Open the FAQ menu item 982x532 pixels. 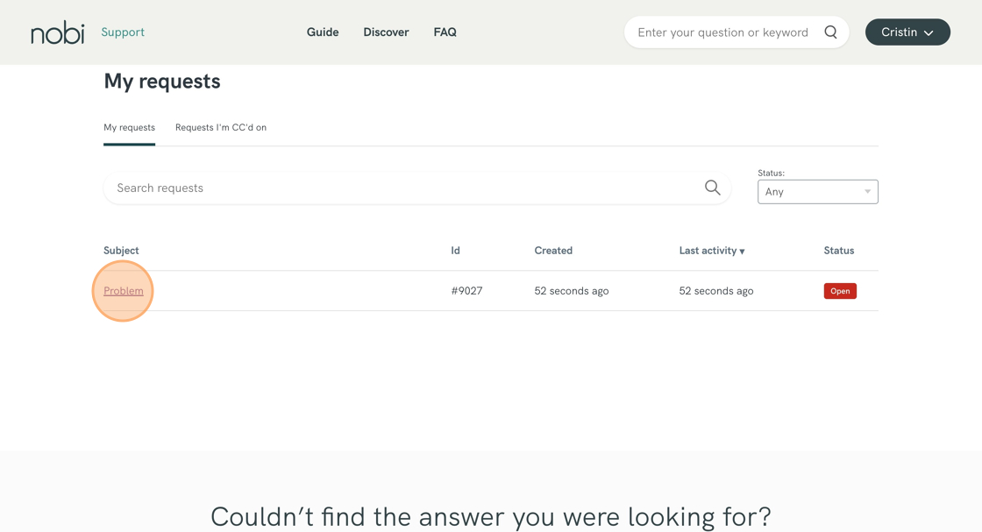(x=445, y=32)
